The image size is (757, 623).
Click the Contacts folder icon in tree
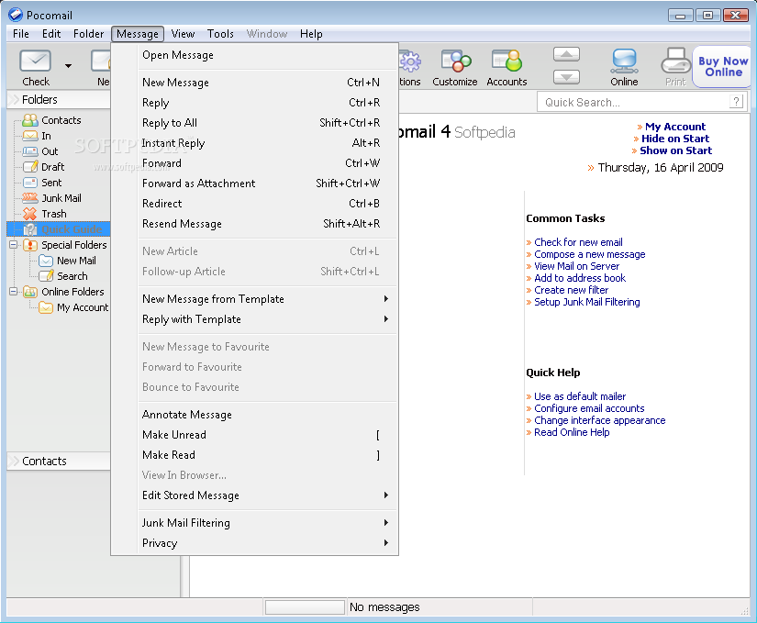[x=30, y=120]
